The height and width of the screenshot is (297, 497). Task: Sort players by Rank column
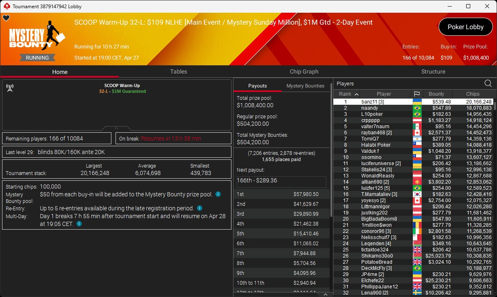tap(346, 94)
